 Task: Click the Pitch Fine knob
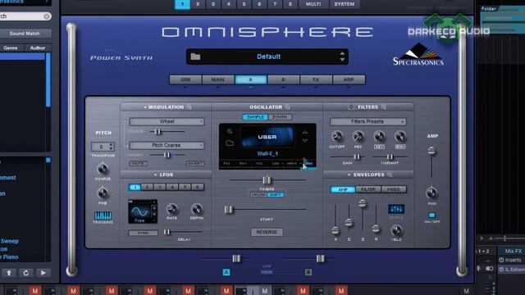(x=103, y=193)
